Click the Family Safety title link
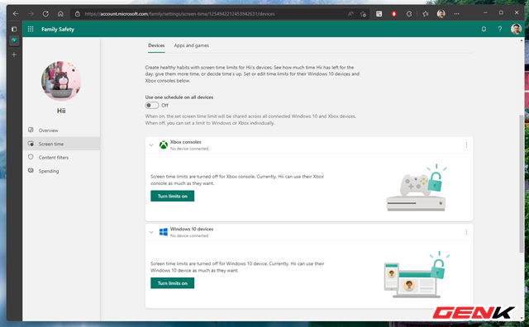 tap(58, 30)
